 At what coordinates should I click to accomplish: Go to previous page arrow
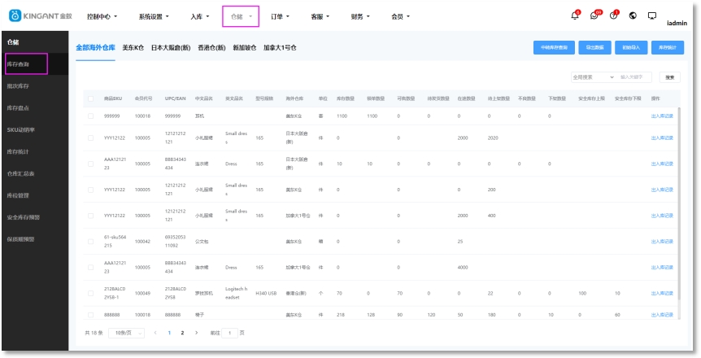pos(155,333)
